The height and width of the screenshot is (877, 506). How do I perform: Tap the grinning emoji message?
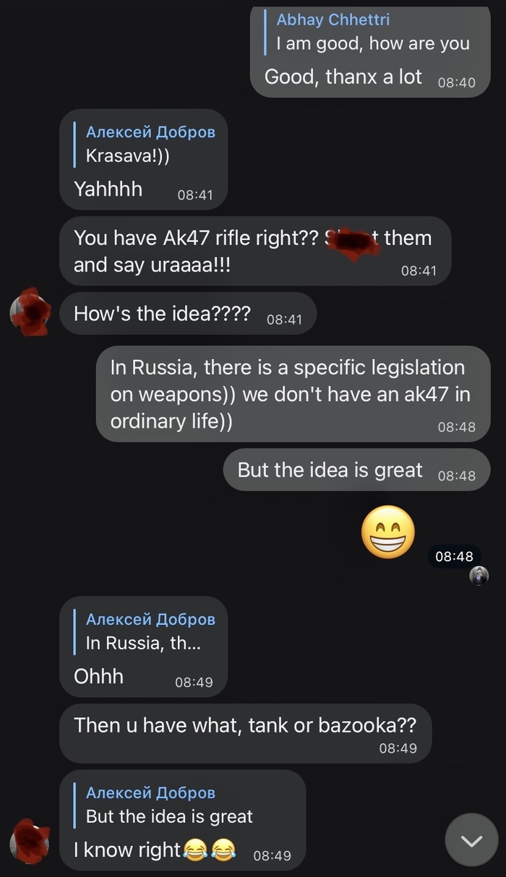[x=388, y=532]
